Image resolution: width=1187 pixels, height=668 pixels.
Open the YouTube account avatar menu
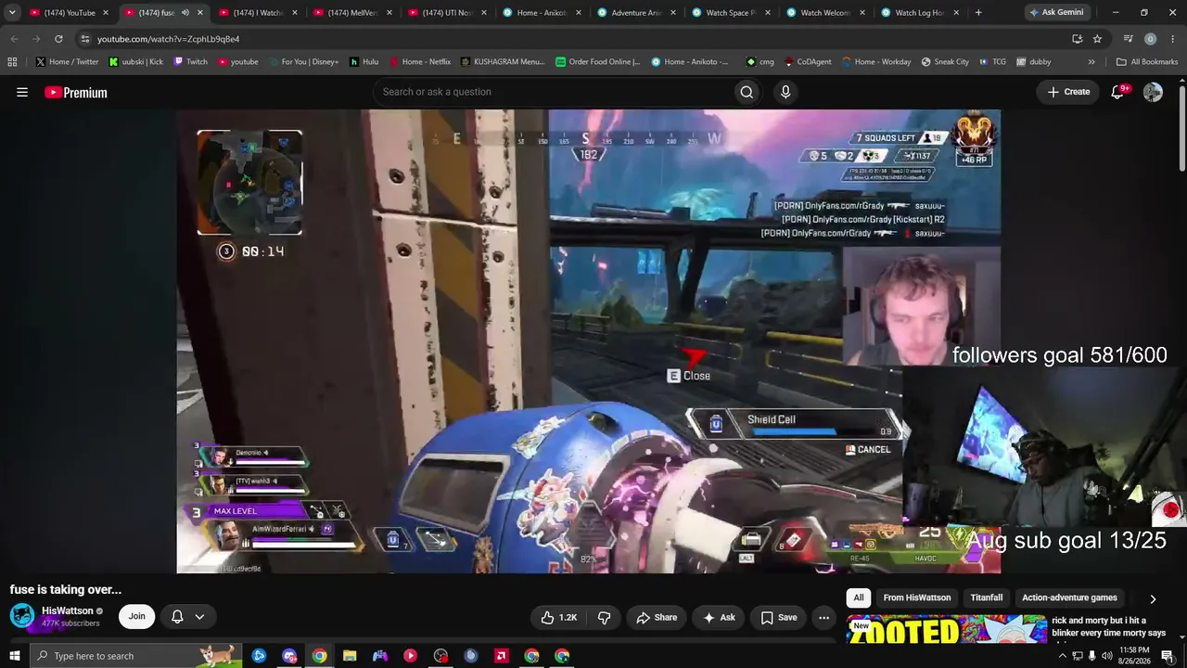(1153, 92)
